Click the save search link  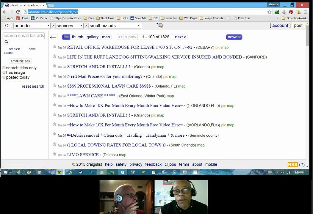[x=32, y=49]
